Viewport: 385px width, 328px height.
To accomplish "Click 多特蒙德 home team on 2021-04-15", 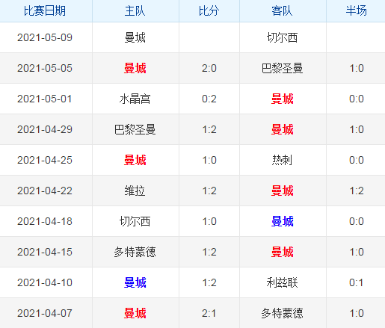I will [135, 252].
